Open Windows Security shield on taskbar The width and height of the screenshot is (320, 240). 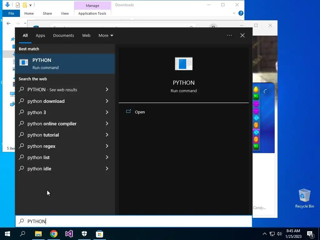(x=84, y=234)
